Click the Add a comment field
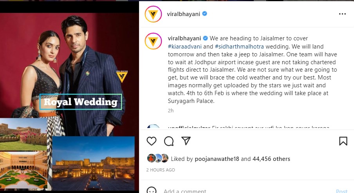 click(x=246, y=191)
